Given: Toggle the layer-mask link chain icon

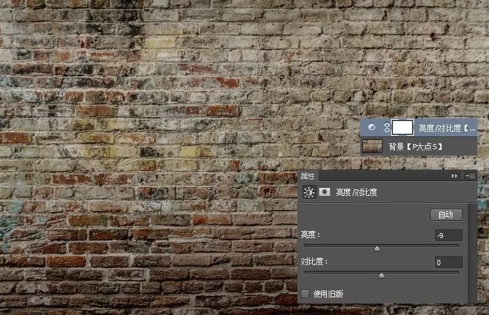Looking at the screenshot, I should [386, 127].
